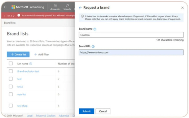189x118 pixels.
Task: Open Privacy & Cookies footer link
Action: click(x=46, y=116)
